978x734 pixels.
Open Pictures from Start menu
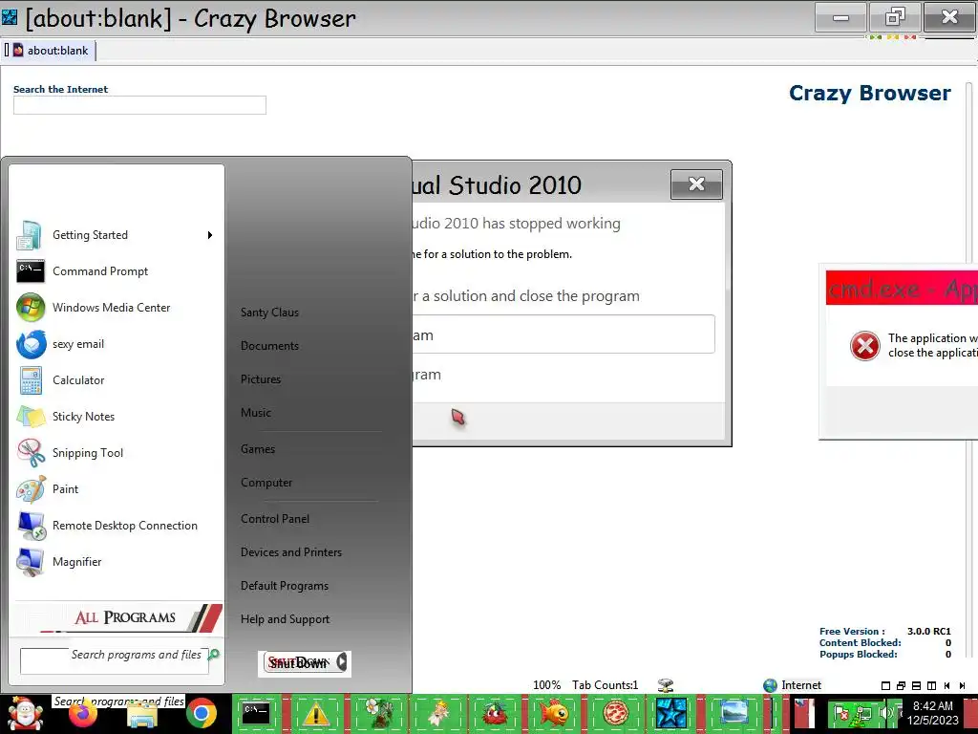click(x=261, y=378)
